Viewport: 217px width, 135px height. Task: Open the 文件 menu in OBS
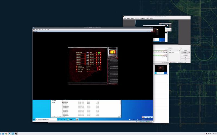125,19
